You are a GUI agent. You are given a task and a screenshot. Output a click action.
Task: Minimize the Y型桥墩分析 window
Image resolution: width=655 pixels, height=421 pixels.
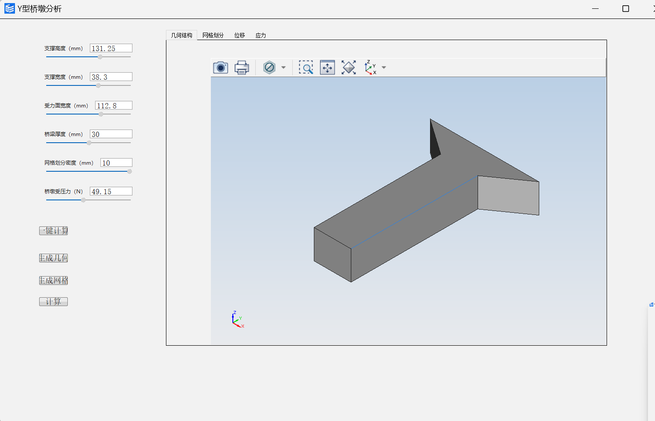[595, 8]
